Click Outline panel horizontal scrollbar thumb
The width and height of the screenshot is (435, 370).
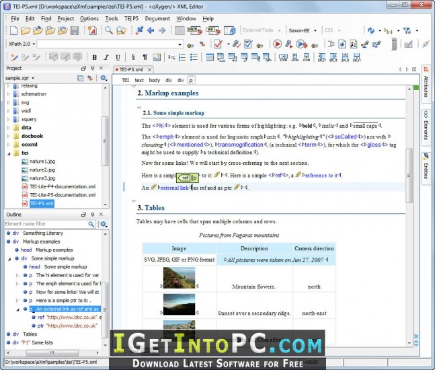pos(52,353)
